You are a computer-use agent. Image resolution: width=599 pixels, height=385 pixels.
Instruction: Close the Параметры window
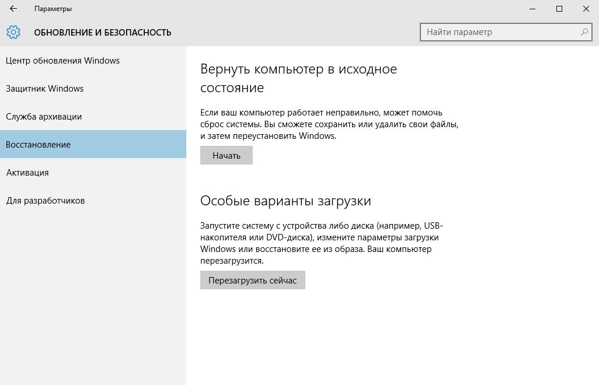click(x=586, y=8)
